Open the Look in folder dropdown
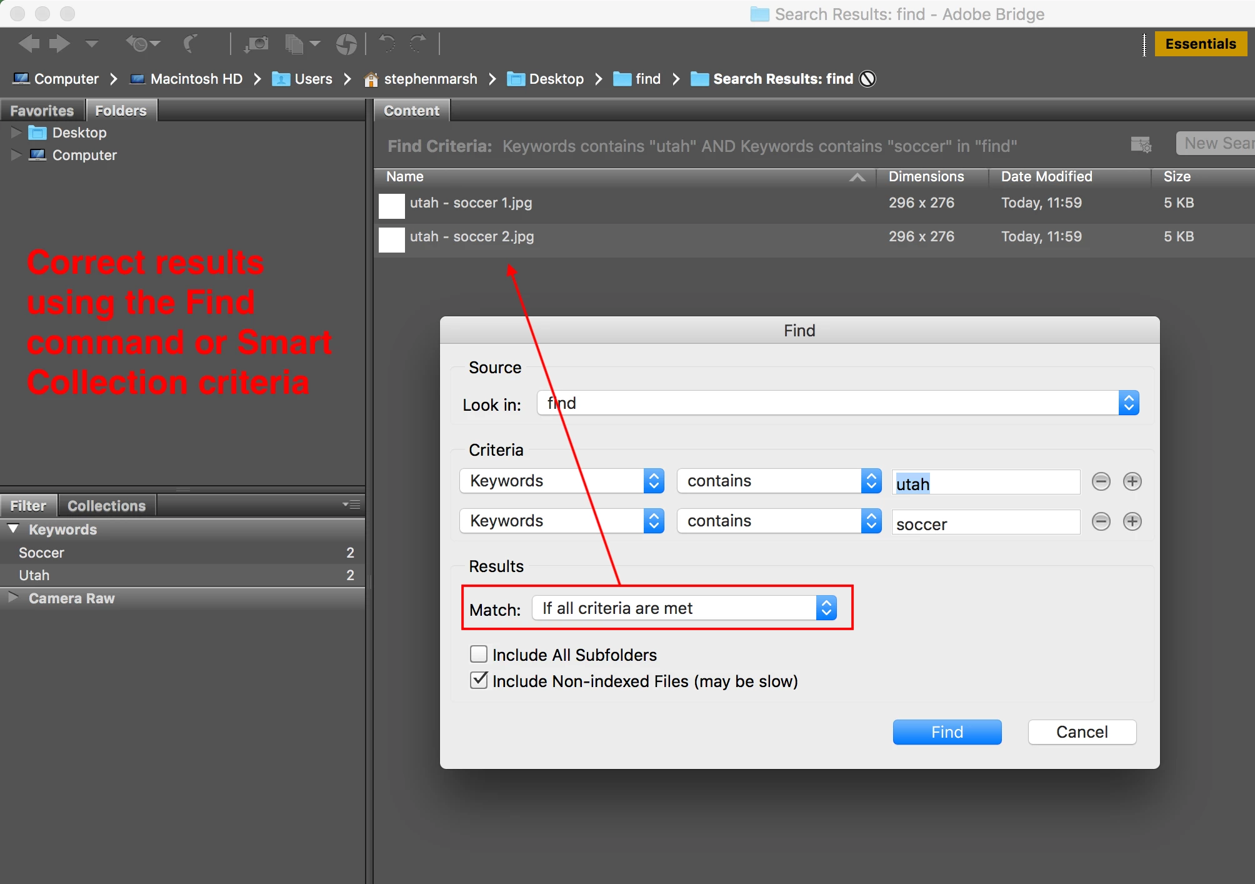This screenshot has height=884, width=1255. coord(837,403)
